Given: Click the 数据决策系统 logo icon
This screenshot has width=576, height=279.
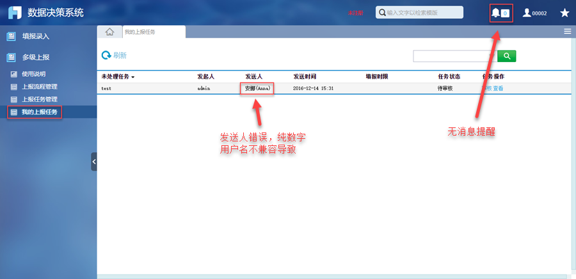Looking at the screenshot, I should [16, 13].
